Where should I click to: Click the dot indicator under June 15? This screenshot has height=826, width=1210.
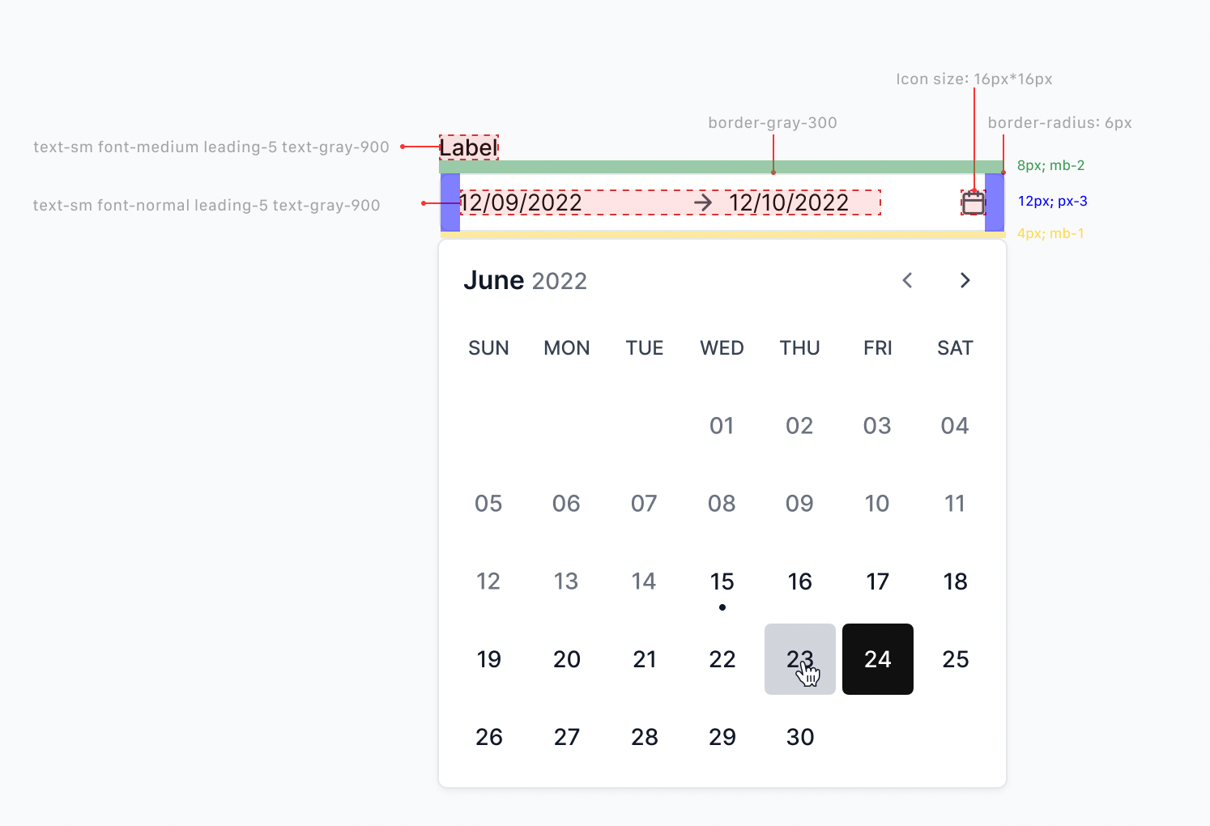pos(722,607)
